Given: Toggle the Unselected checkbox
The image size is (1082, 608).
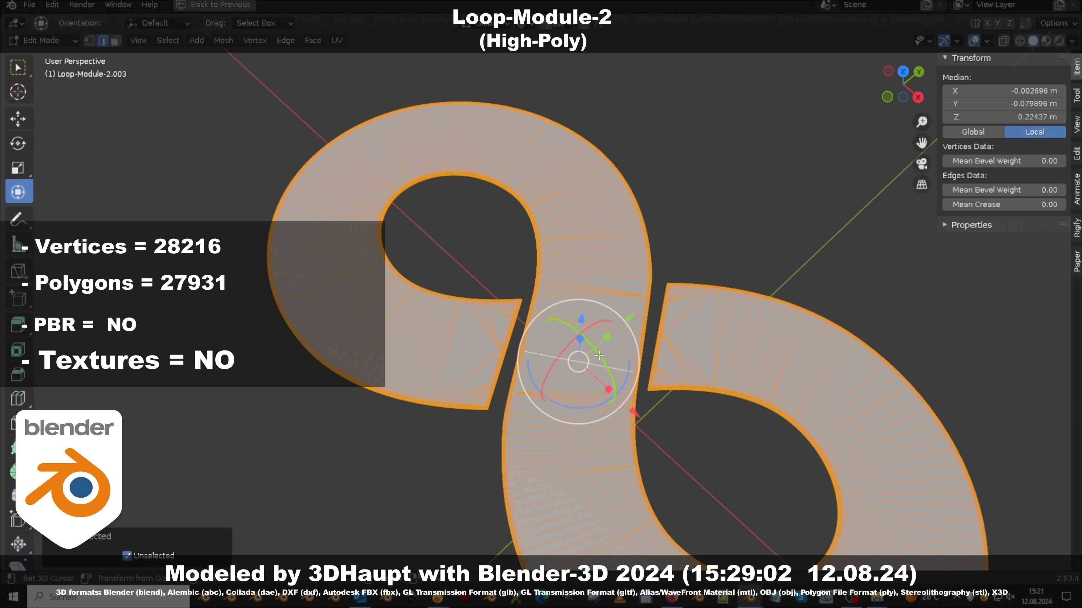Looking at the screenshot, I should [x=127, y=556].
